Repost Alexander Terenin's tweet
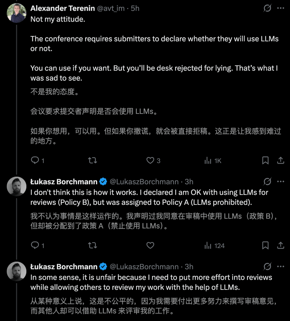 92,160
